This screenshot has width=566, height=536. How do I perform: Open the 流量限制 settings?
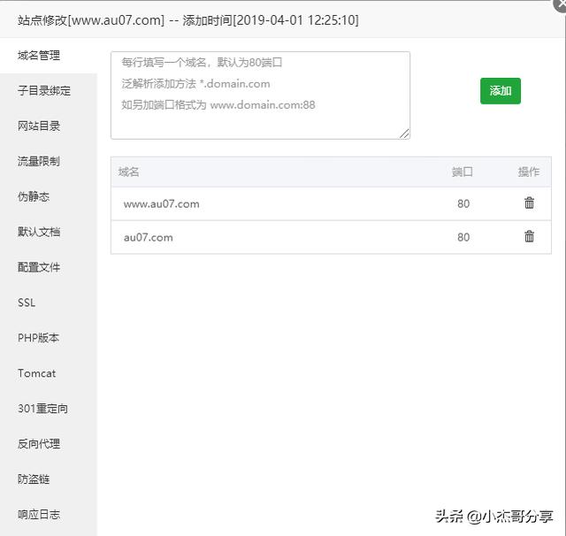pos(49,162)
